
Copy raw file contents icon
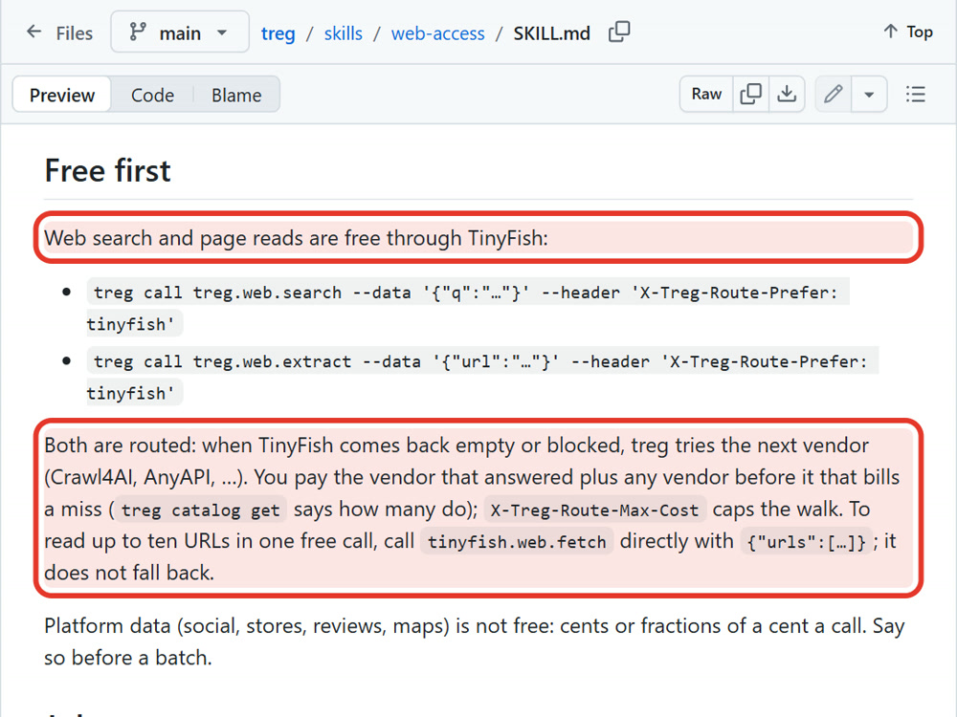click(x=750, y=94)
